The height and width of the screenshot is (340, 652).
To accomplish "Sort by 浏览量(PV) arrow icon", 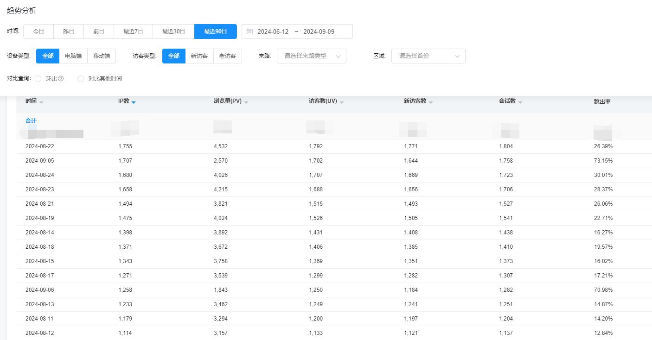I will 246,102.
